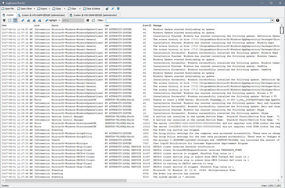Image resolution: width=285 pixels, height=188 pixels.
Task: Select the row 'The Event log service was started'
Action: click(141, 174)
